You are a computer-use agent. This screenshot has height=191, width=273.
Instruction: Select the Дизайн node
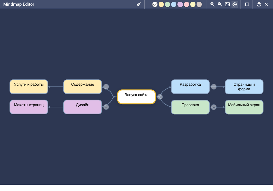tap(82, 107)
